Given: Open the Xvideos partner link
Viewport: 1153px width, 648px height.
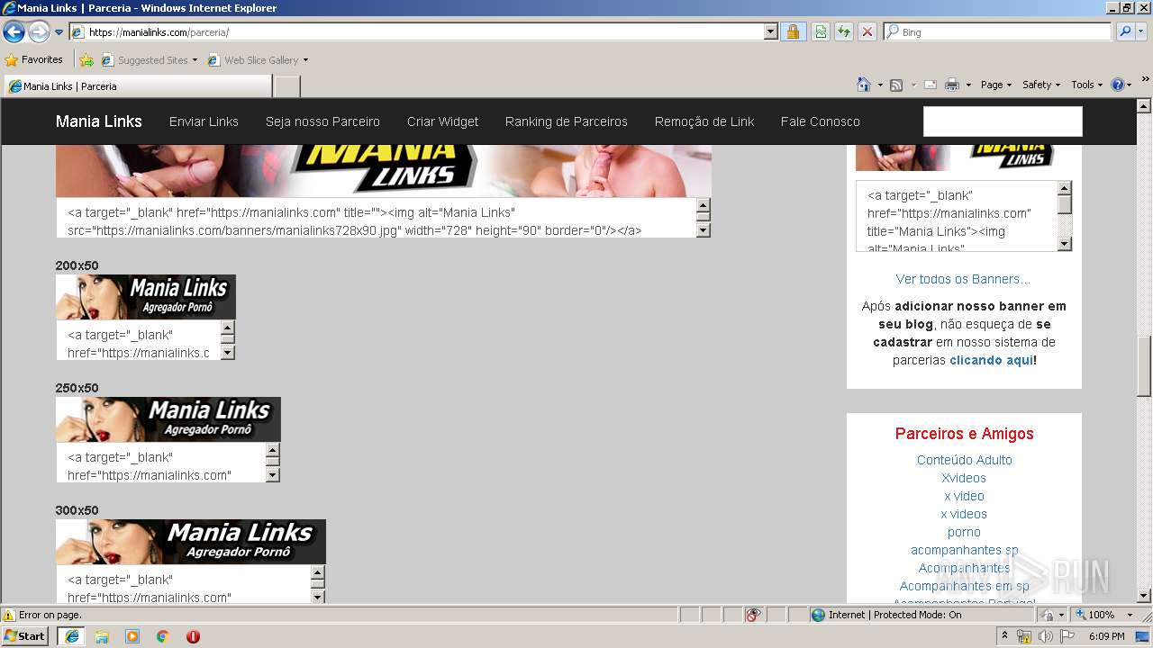Looking at the screenshot, I should pos(964,478).
